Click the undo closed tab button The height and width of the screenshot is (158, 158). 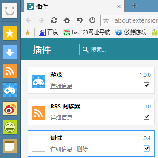click(x=80, y=20)
